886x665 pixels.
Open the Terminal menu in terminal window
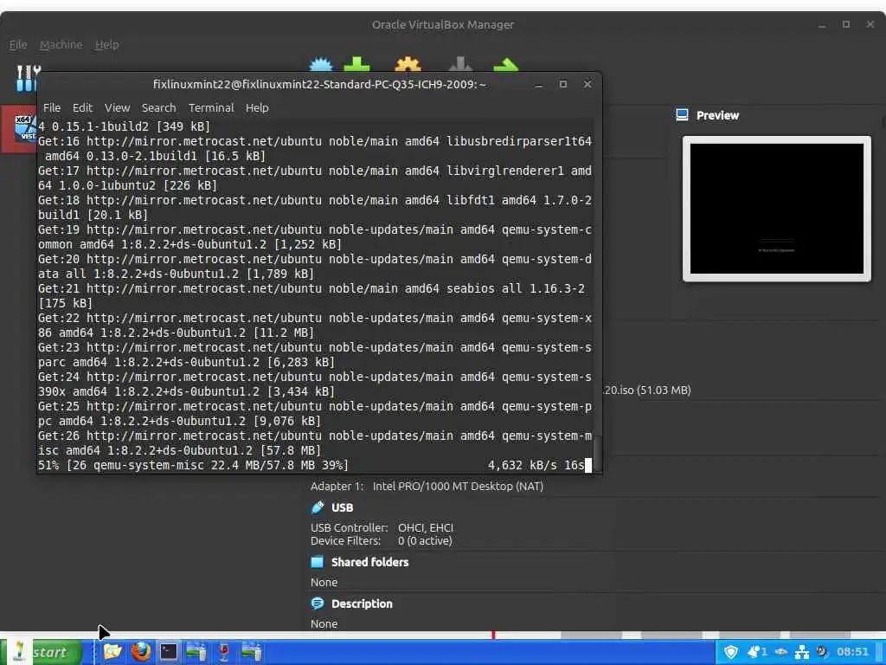click(x=211, y=107)
